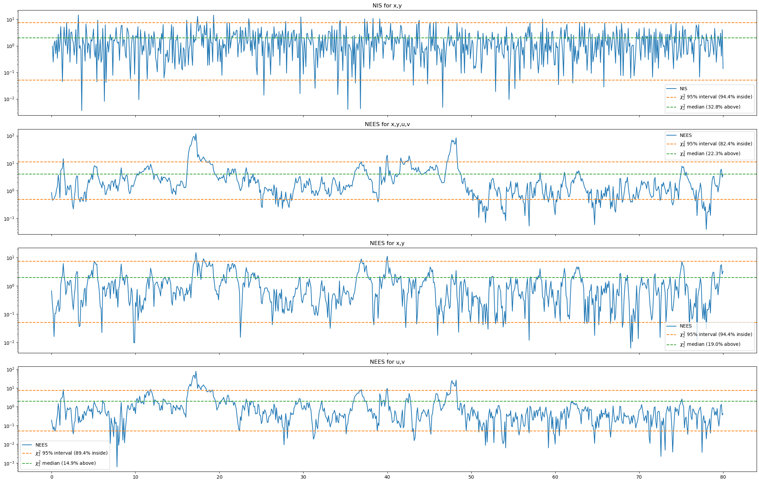
Task: Click the NEES legend label in third plot
Action: (x=686, y=326)
